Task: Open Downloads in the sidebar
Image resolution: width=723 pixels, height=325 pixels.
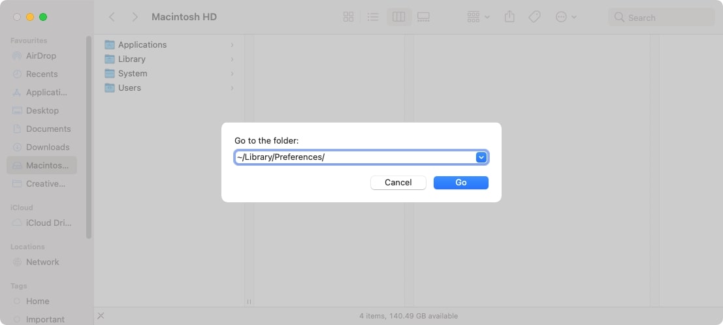Action: (x=42, y=147)
